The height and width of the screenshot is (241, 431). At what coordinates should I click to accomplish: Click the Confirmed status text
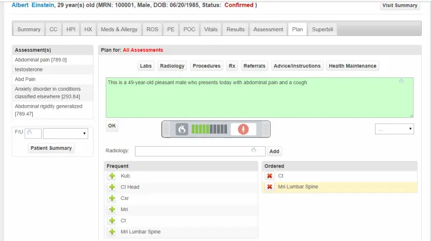coord(239,5)
